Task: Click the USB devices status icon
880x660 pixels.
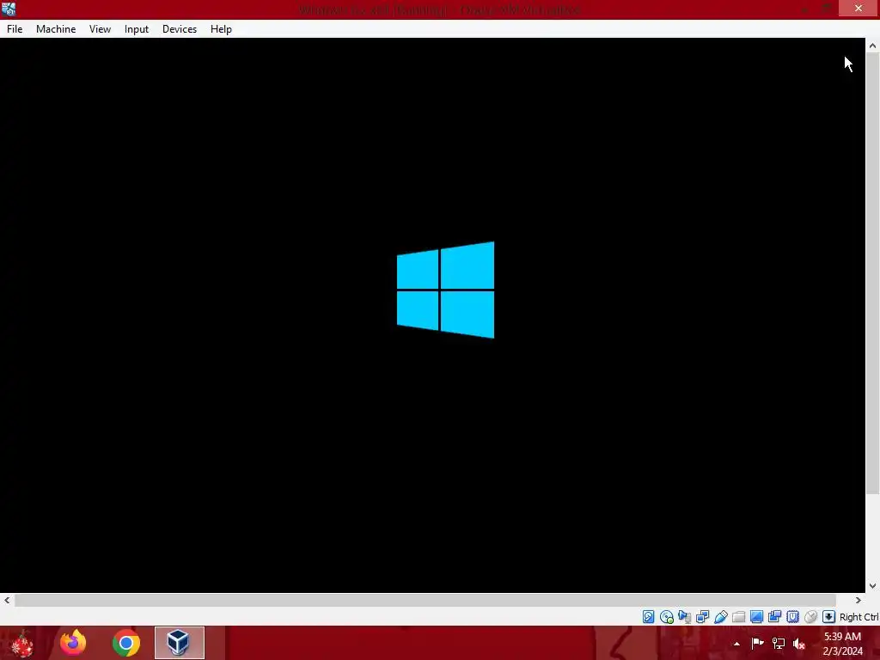Action: point(721,617)
